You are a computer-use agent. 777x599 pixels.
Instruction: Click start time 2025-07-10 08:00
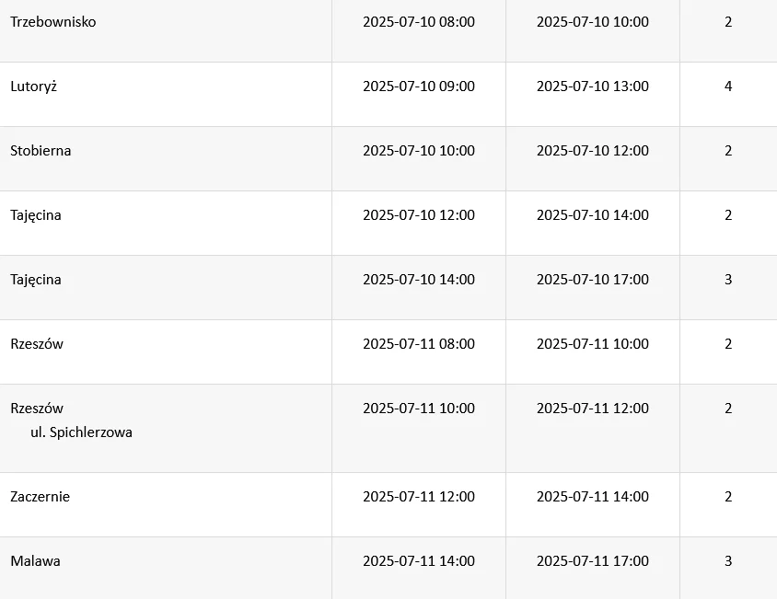pyautogui.click(x=419, y=22)
